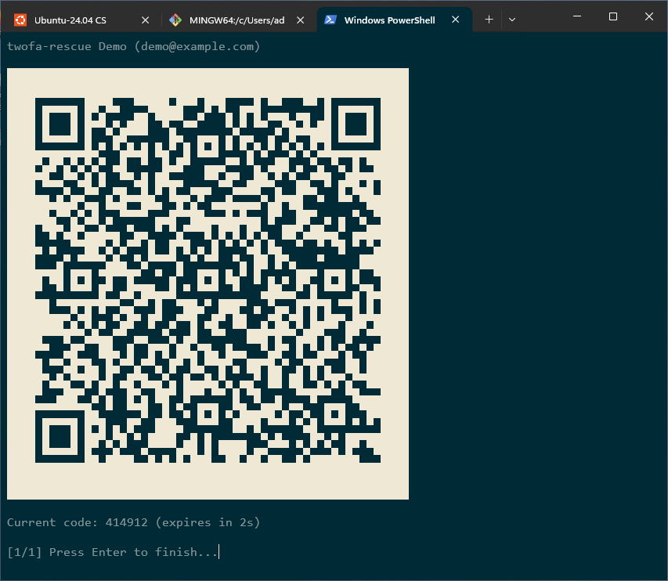Image resolution: width=668 pixels, height=581 pixels.
Task: Close the MINGW64 tab
Action: click(x=301, y=20)
